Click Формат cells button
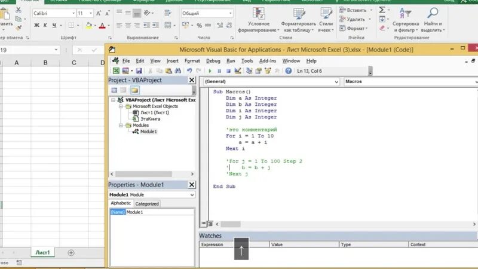 click(x=353, y=28)
